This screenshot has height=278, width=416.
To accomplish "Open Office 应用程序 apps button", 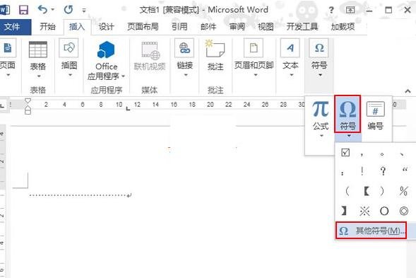I will point(106,61).
